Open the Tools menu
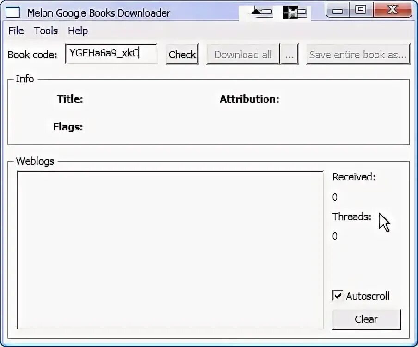The width and height of the screenshot is (418, 347). (x=46, y=31)
